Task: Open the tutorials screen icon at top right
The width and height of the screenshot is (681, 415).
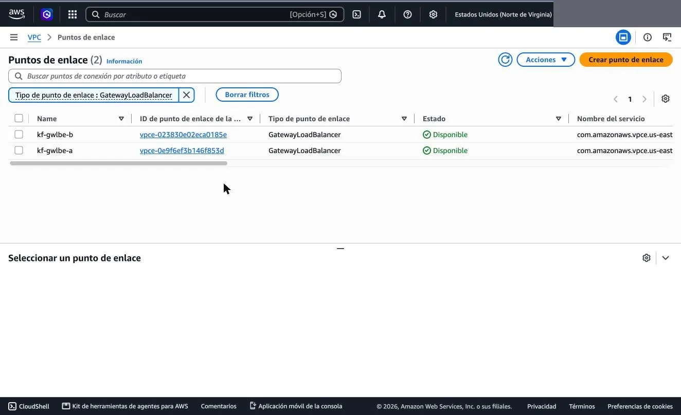Action: point(667,37)
